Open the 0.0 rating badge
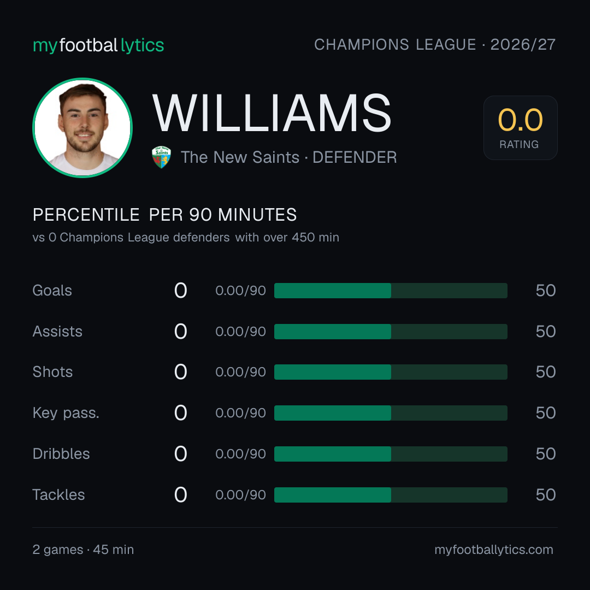This screenshot has width=590, height=590. [521, 127]
